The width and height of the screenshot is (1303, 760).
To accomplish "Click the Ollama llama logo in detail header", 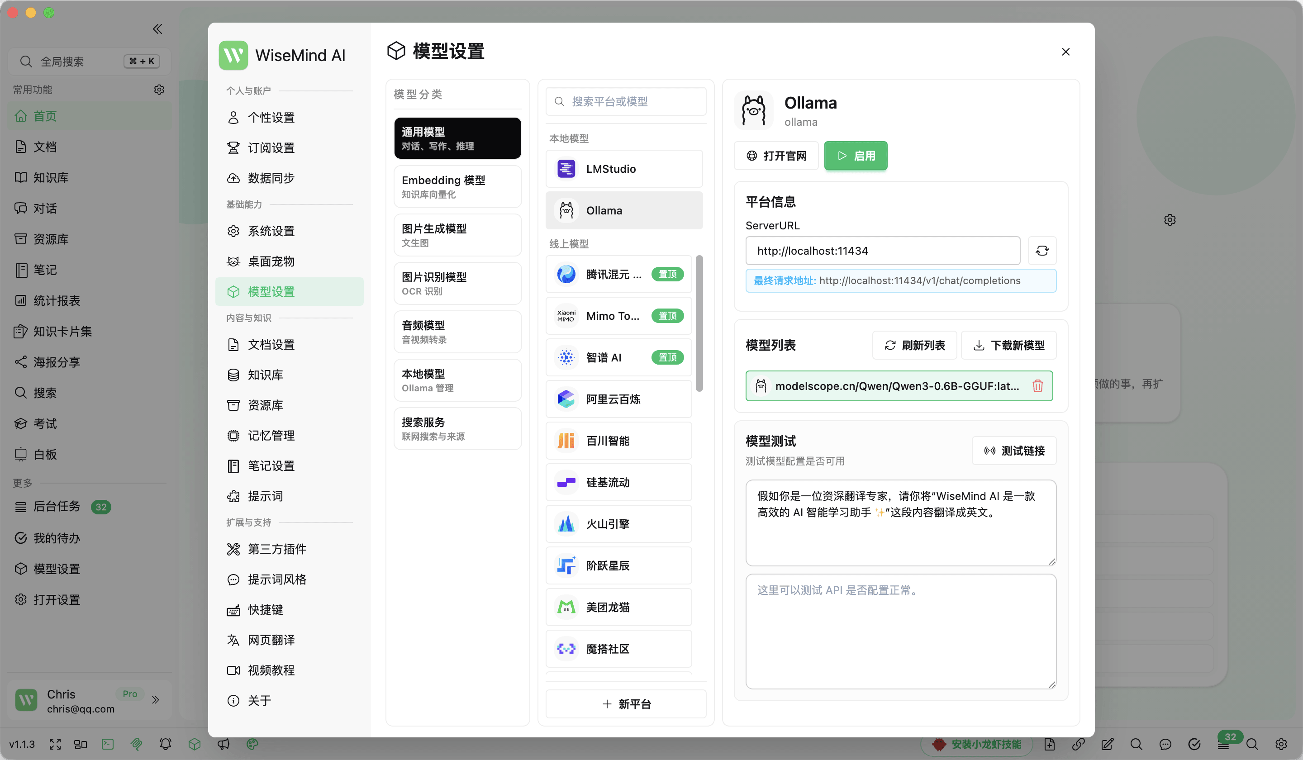I will pyautogui.click(x=753, y=110).
